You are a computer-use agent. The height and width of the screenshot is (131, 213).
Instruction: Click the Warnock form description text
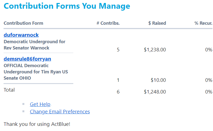pyautogui.click(x=34, y=45)
